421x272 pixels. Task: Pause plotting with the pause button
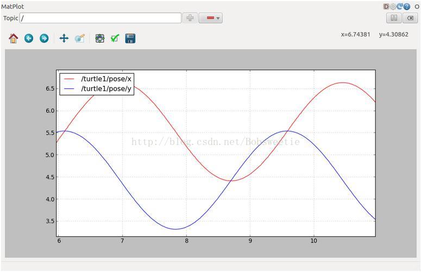coord(394,18)
